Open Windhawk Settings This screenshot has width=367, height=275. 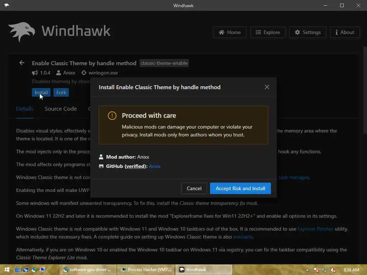point(308,32)
